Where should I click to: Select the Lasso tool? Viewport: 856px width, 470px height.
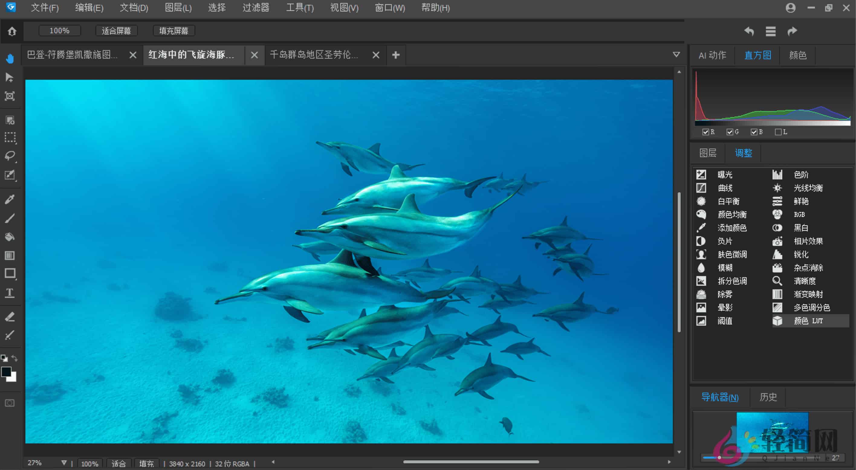click(x=10, y=156)
